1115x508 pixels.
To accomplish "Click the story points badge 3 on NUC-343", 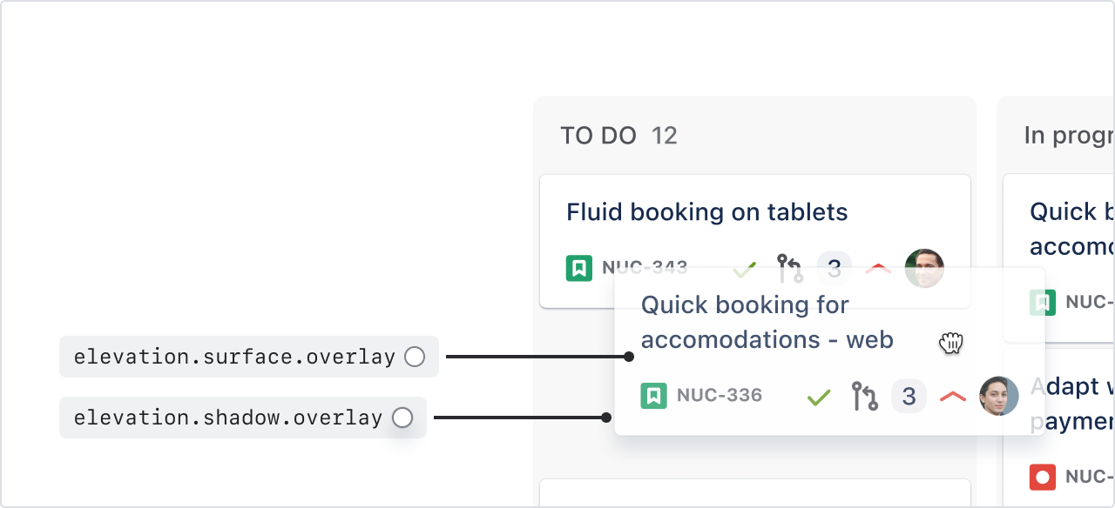I will pos(834,268).
